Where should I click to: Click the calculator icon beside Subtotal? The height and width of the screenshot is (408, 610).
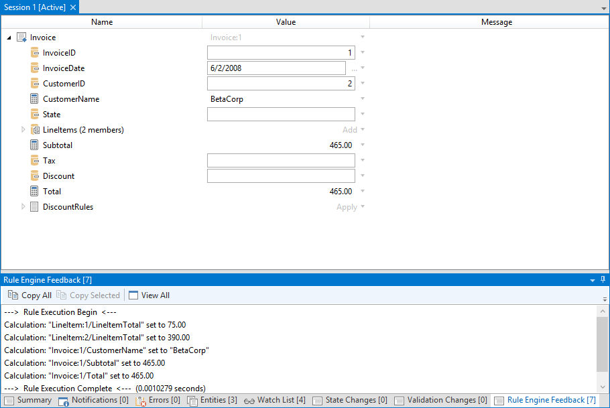(35, 145)
